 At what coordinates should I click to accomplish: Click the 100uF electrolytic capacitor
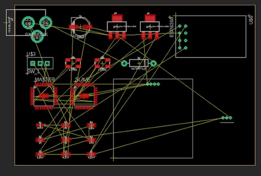click(80, 27)
